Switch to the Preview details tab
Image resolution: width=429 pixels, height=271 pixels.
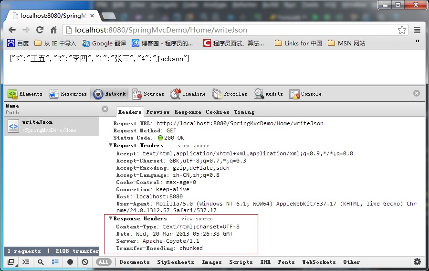158,112
